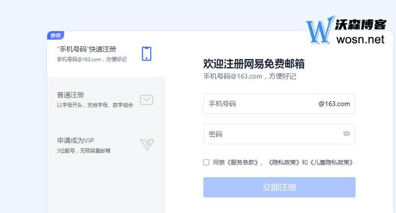The image size is (396, 213).
Task: Click the VIP emblem icon
Action: [x=147, y=145]
